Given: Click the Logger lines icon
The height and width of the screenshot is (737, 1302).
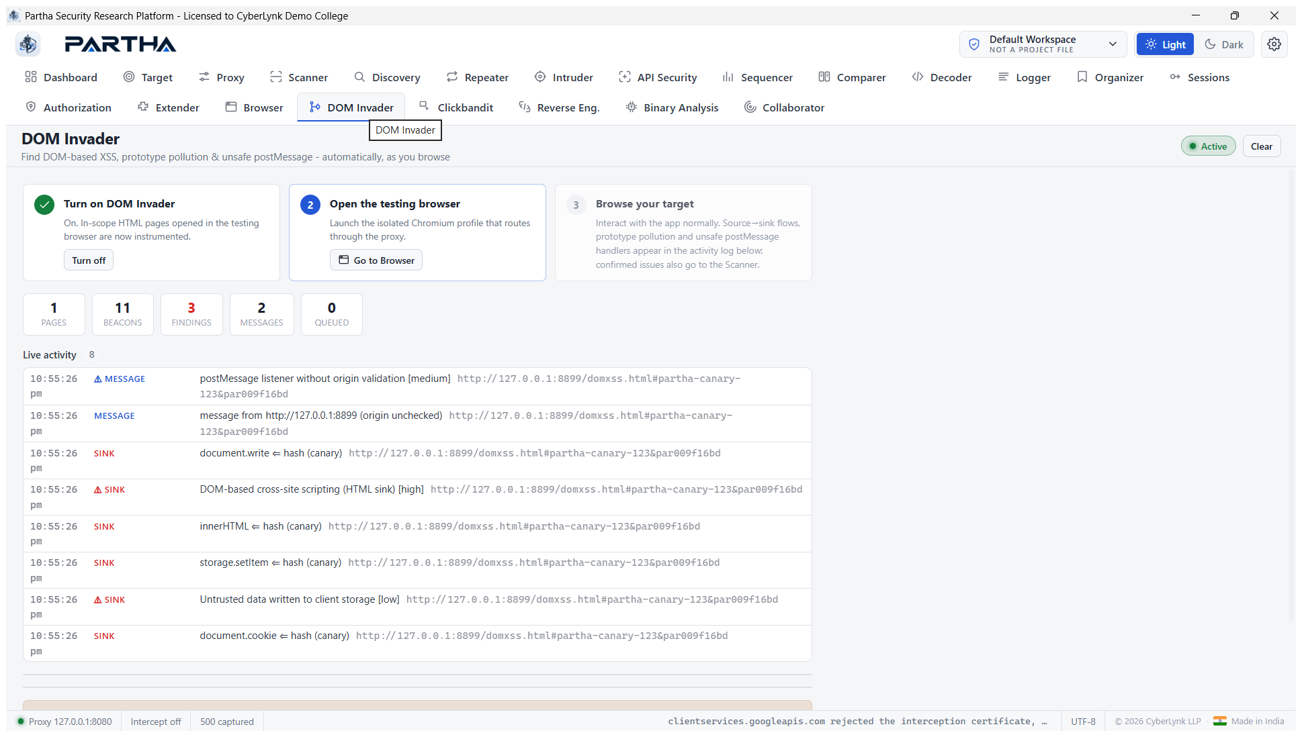Looking at the screenshot, I should click(x=1004, y=77).
